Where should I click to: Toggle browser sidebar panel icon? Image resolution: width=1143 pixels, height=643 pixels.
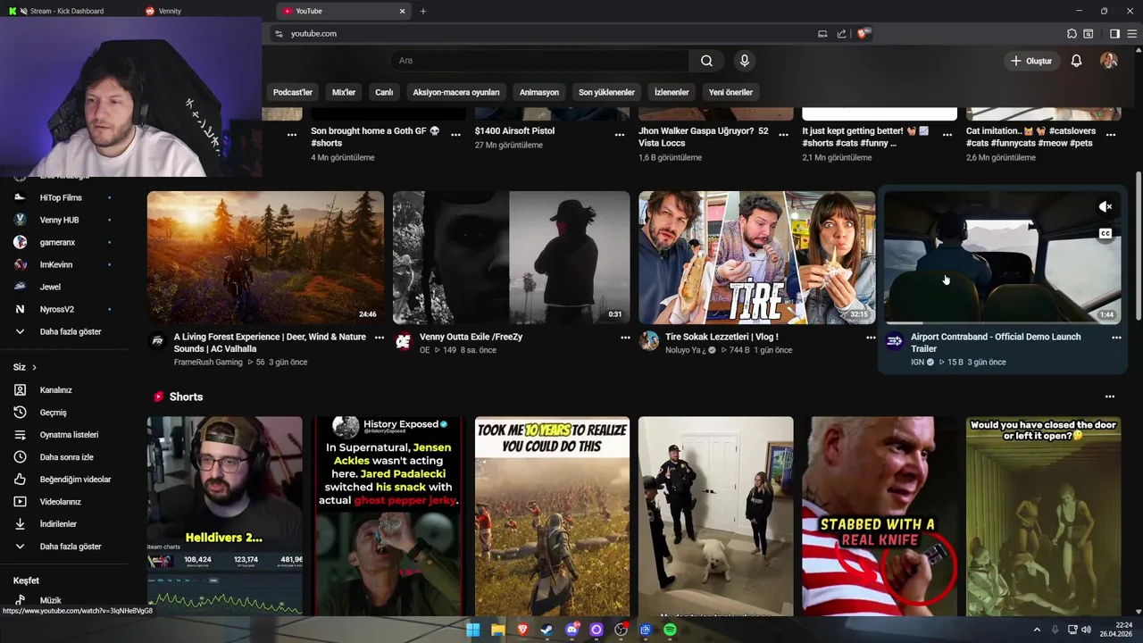click(1114, 34)
